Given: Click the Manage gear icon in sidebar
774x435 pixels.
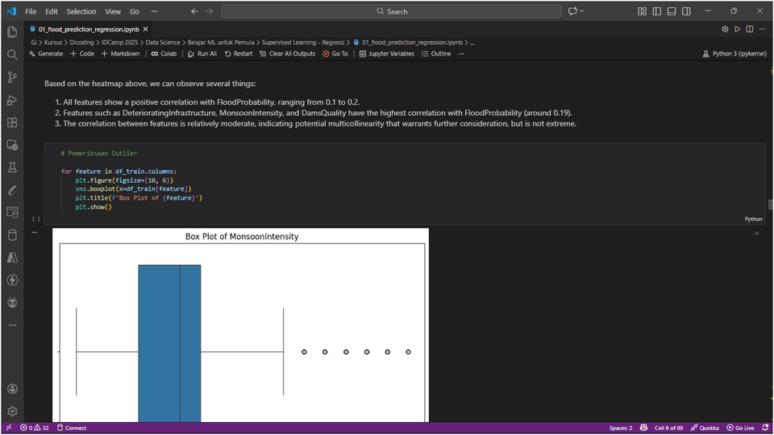Looking at the screenshot, I should tap(12, 411).
